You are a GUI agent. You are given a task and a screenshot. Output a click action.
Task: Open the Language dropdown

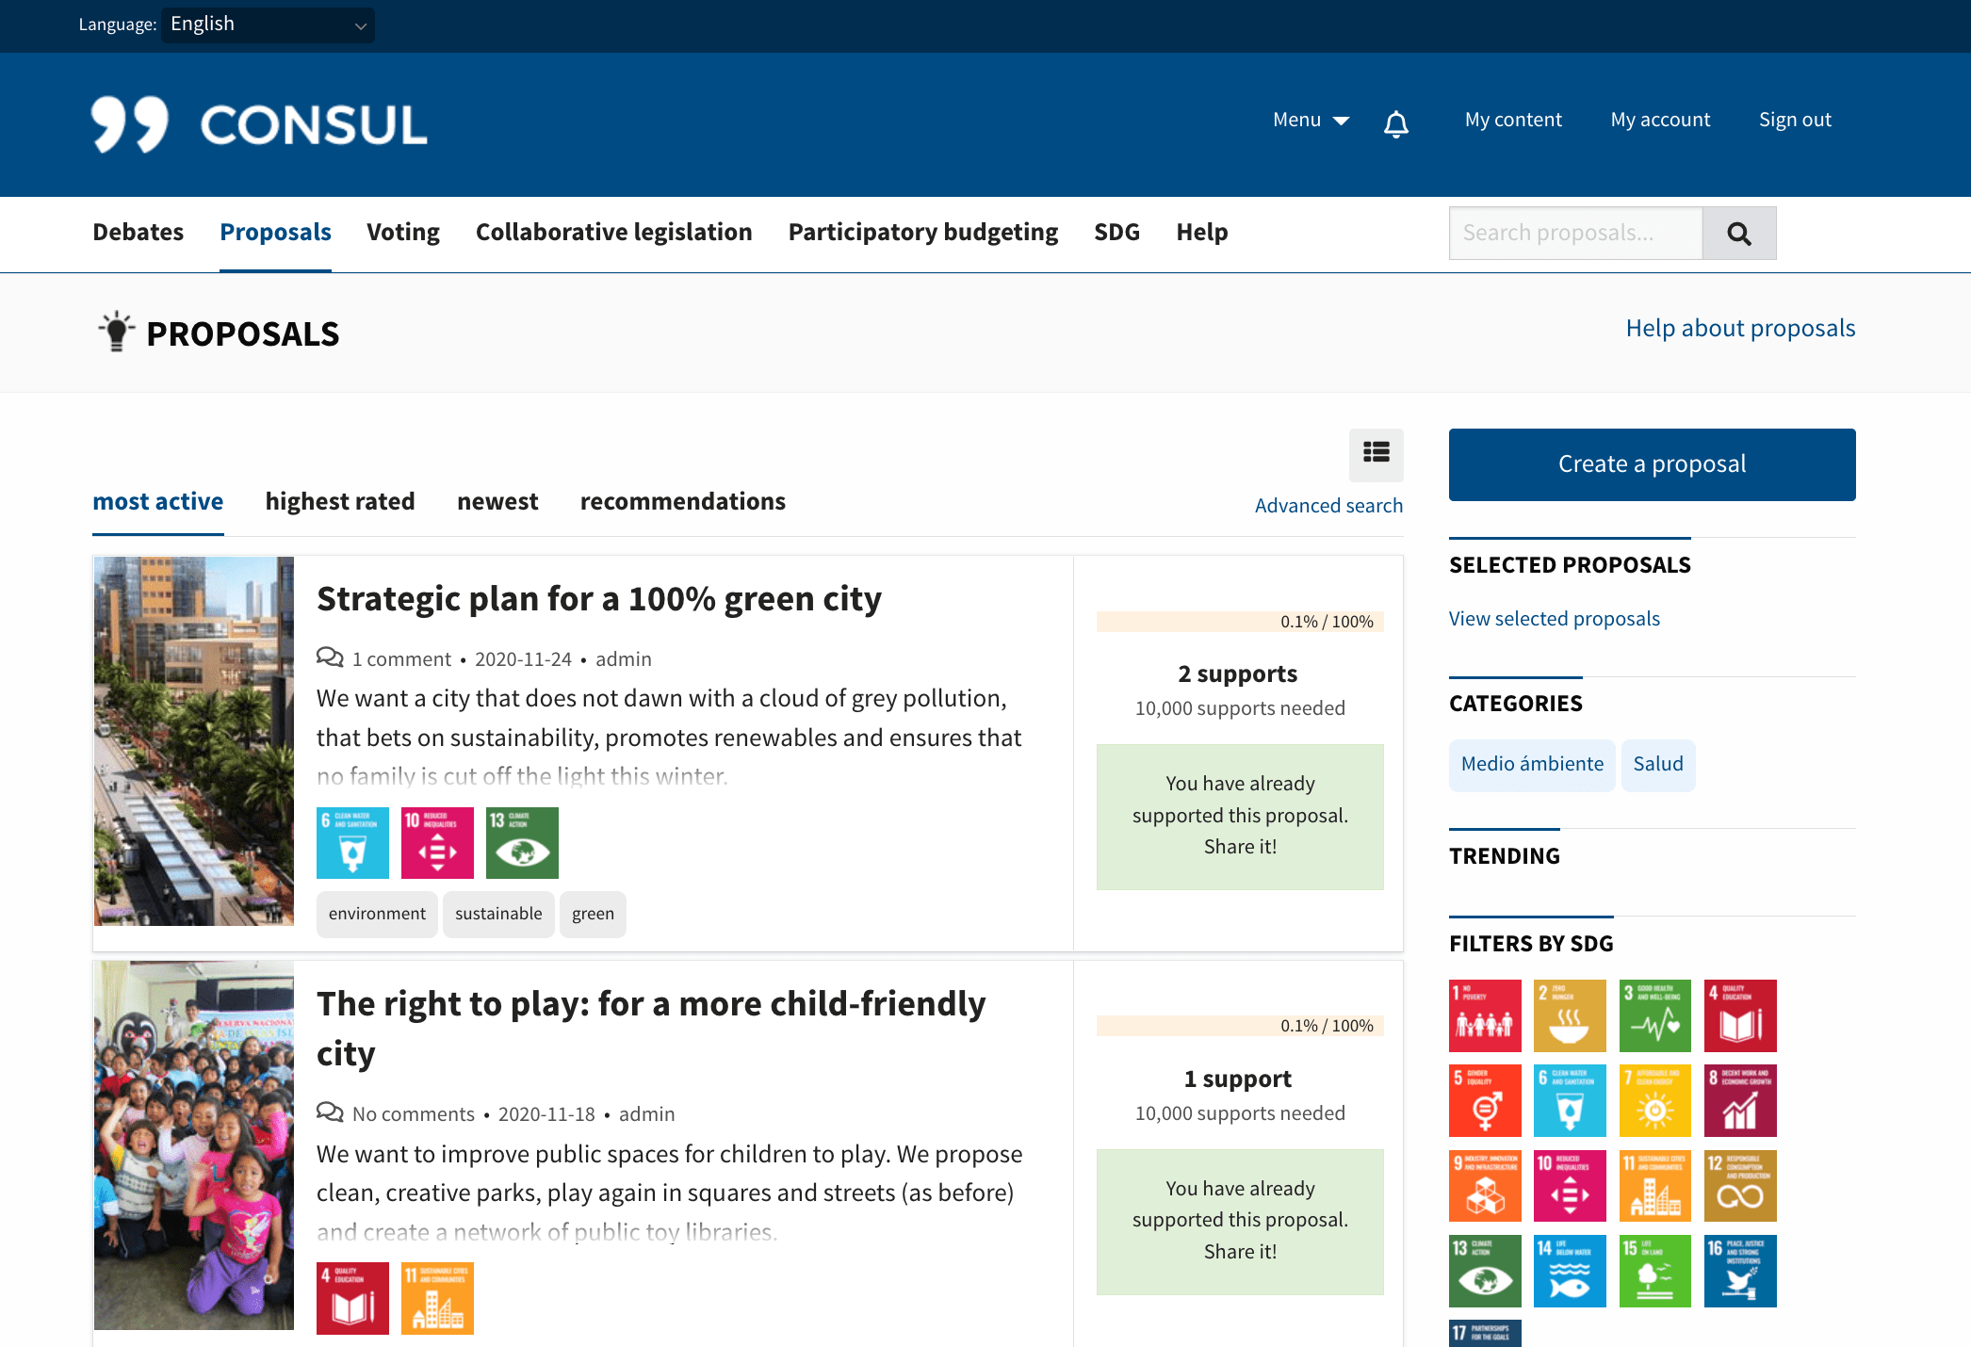pyautogui.click(x=268, y=24)
